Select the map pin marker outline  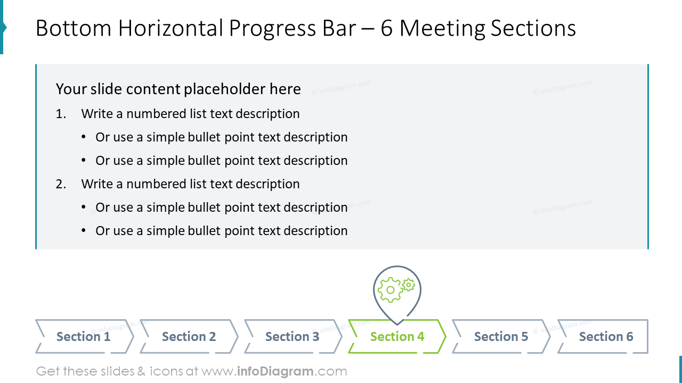(x=397, y=295)
